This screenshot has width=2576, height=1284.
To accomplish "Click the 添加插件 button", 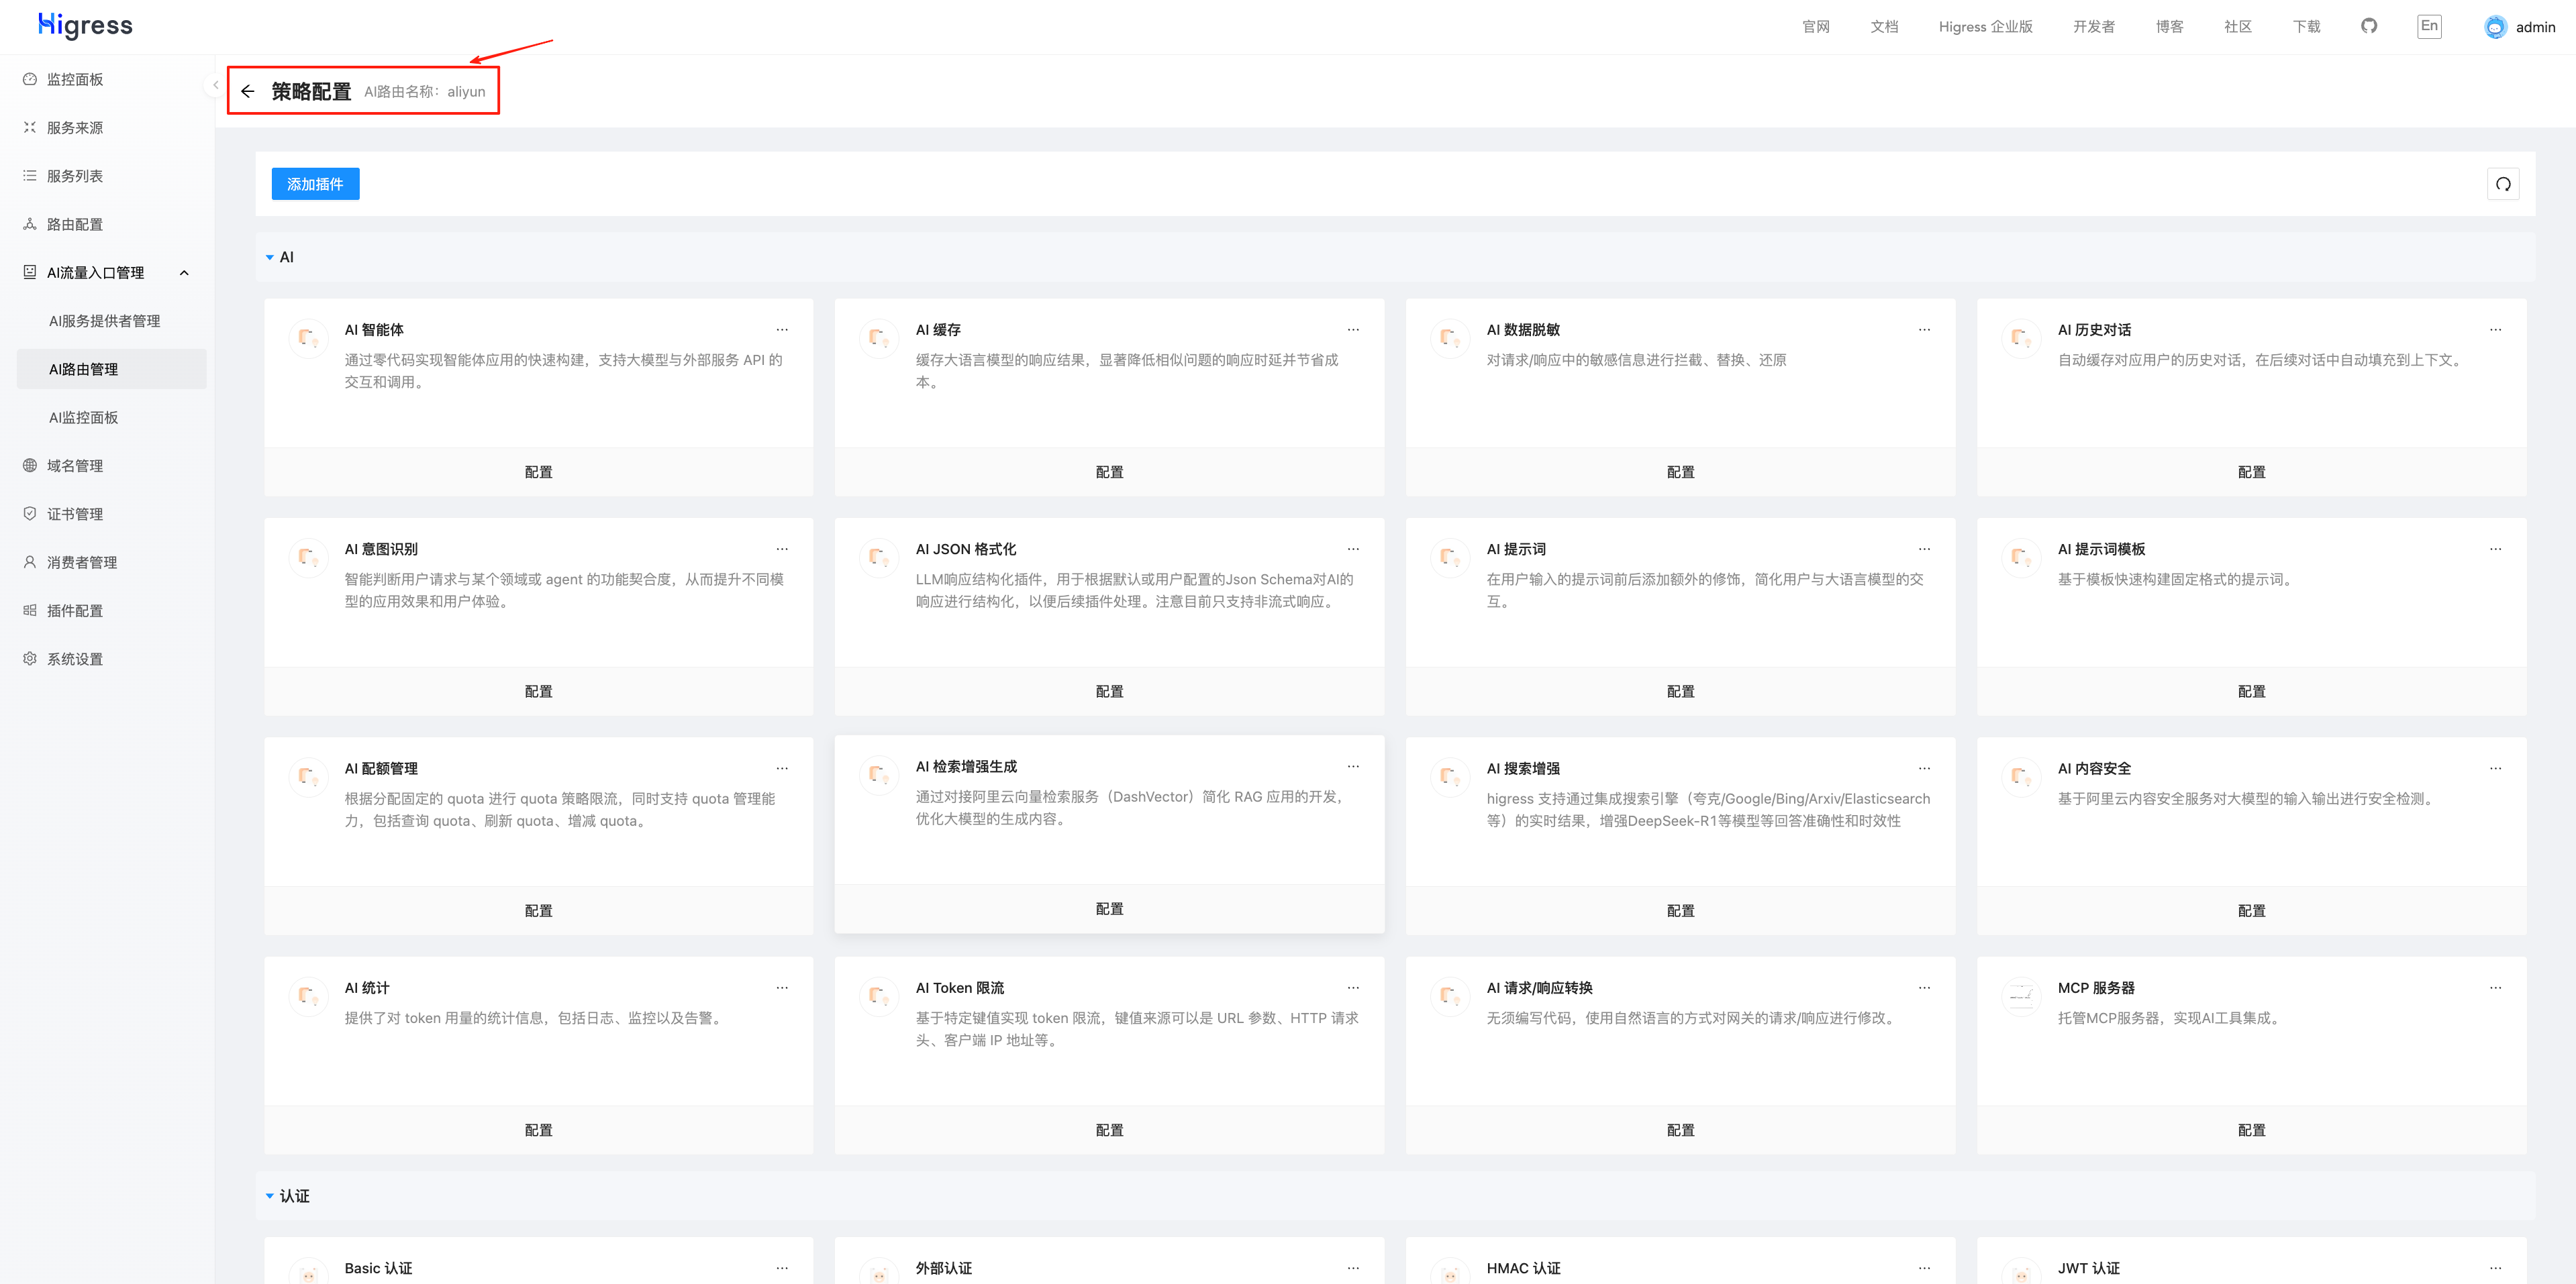I will click(x=315, y=184).
